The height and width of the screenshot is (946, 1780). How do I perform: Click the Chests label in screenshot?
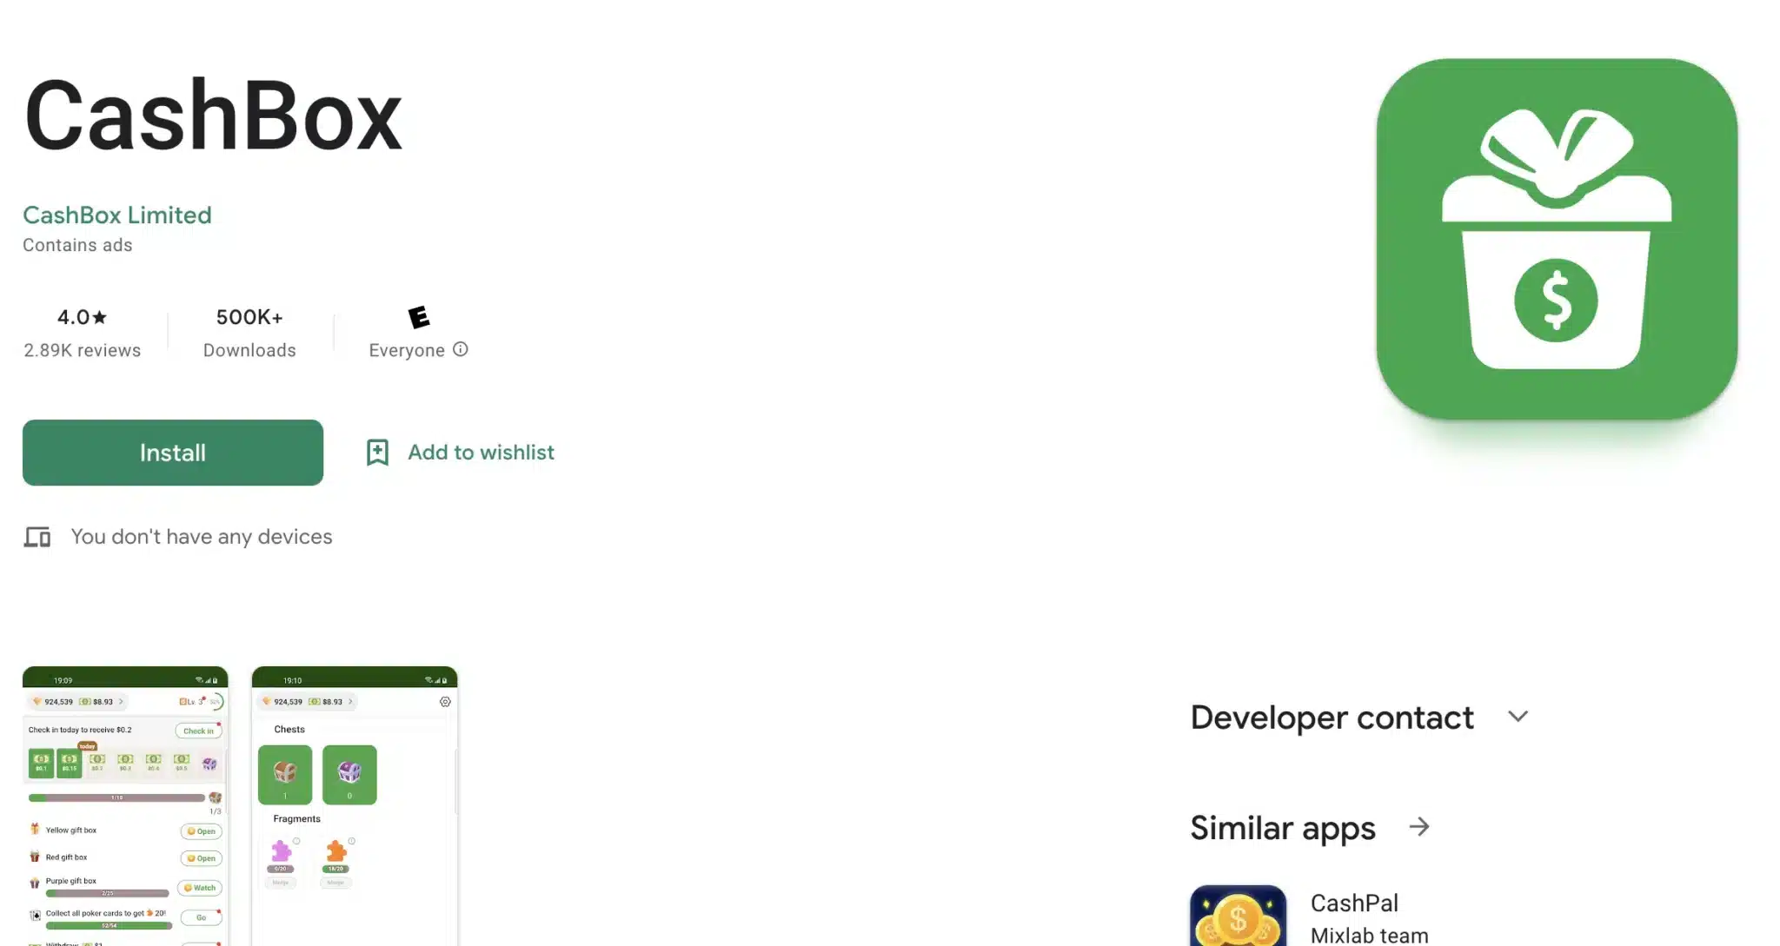click(289, 730)
